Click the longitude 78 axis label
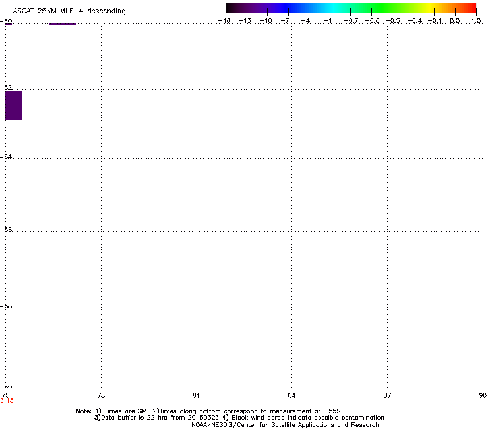This screenshot has height=429, width=488. pos(101,395)
